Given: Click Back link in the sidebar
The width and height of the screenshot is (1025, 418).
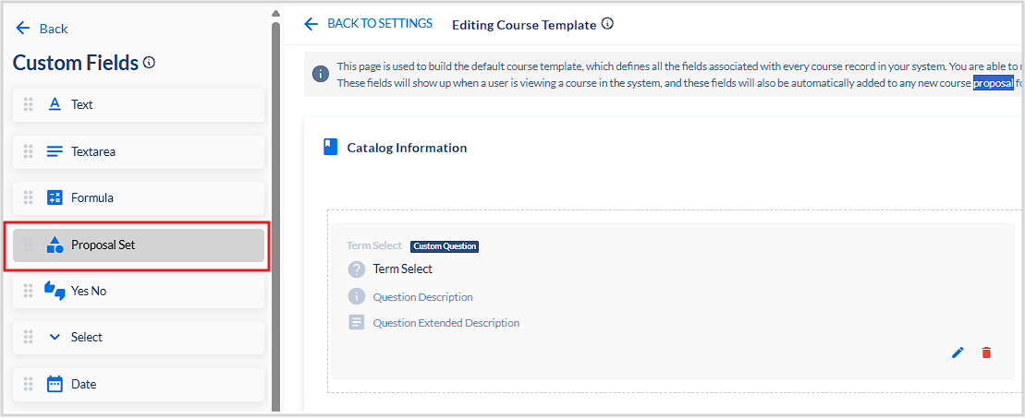Looking at the screenshot, I should pos(43,29).
